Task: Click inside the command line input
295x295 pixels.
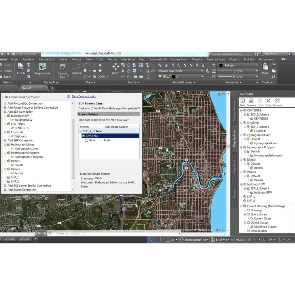Action: [x=86, y=233]
